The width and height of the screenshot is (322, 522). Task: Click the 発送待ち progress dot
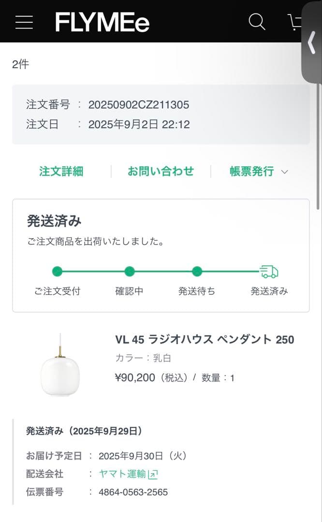click(197, 272)
